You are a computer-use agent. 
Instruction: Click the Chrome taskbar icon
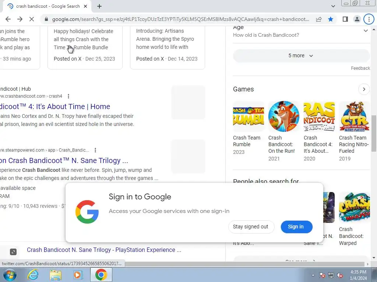tap(101, 275)
